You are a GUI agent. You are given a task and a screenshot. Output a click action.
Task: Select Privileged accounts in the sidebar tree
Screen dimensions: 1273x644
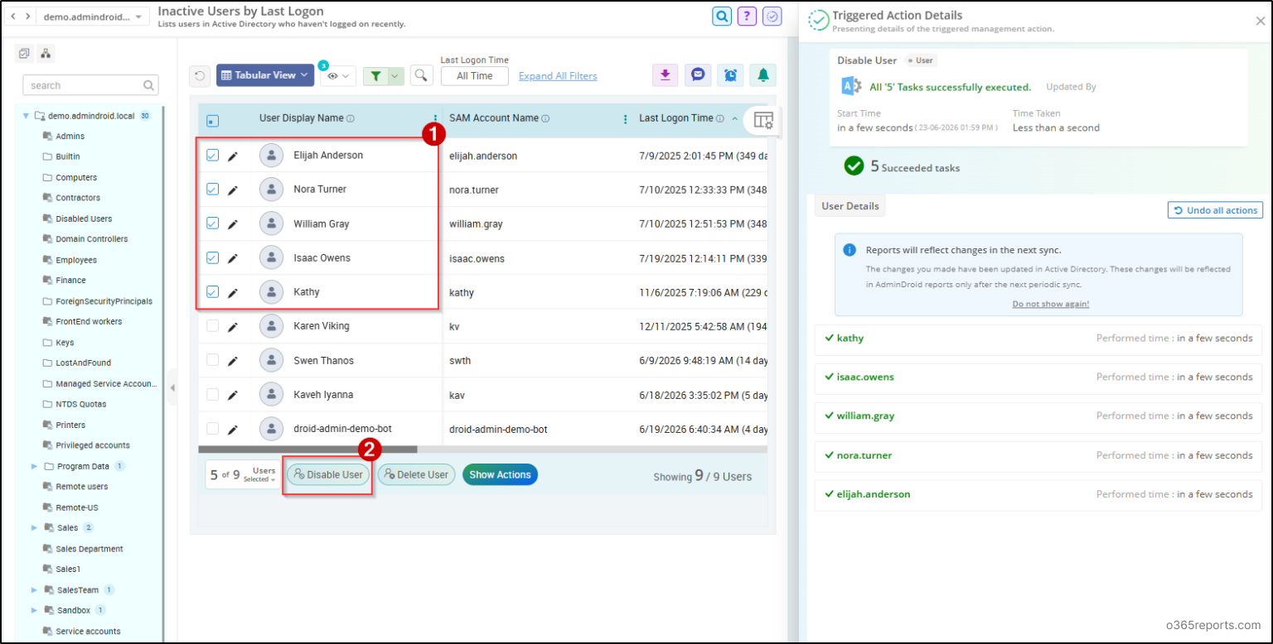tap(93, 445)
